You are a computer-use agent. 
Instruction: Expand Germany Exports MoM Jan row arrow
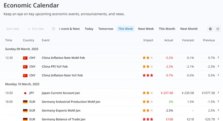coord(218,110)
